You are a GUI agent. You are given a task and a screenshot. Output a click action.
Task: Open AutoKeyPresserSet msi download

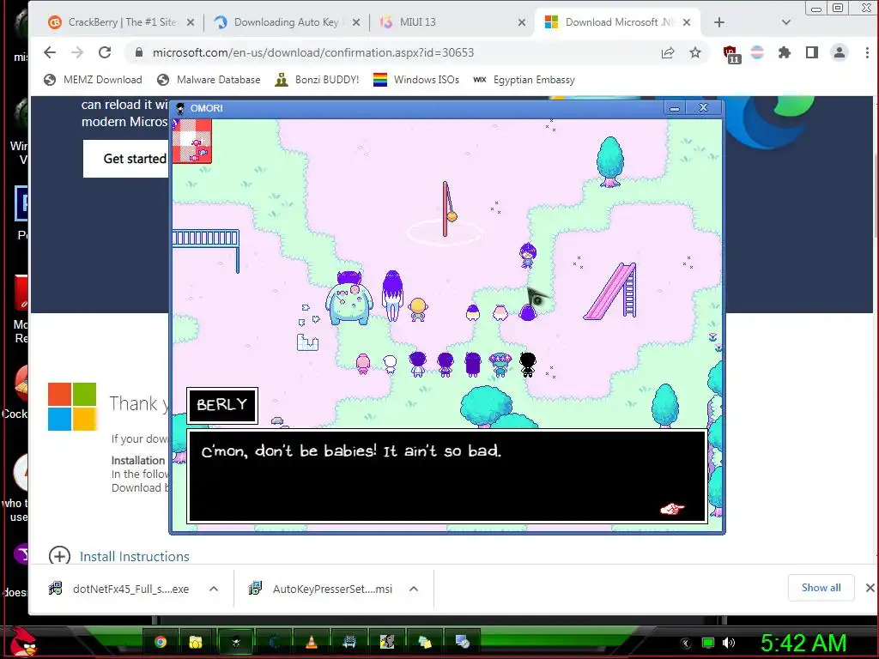(321, 589)
